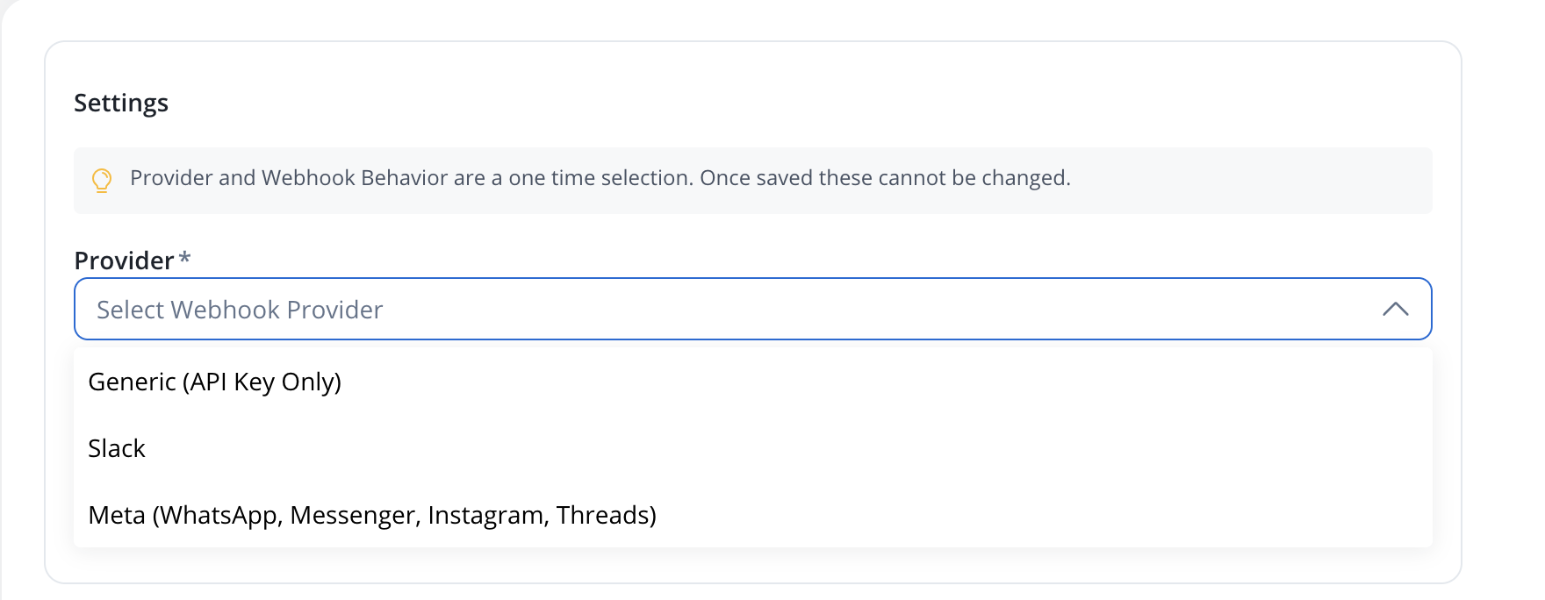Click the lightbulb tip icon
1545x600 pixels.
pyautogui.click(x=102, y=180)
